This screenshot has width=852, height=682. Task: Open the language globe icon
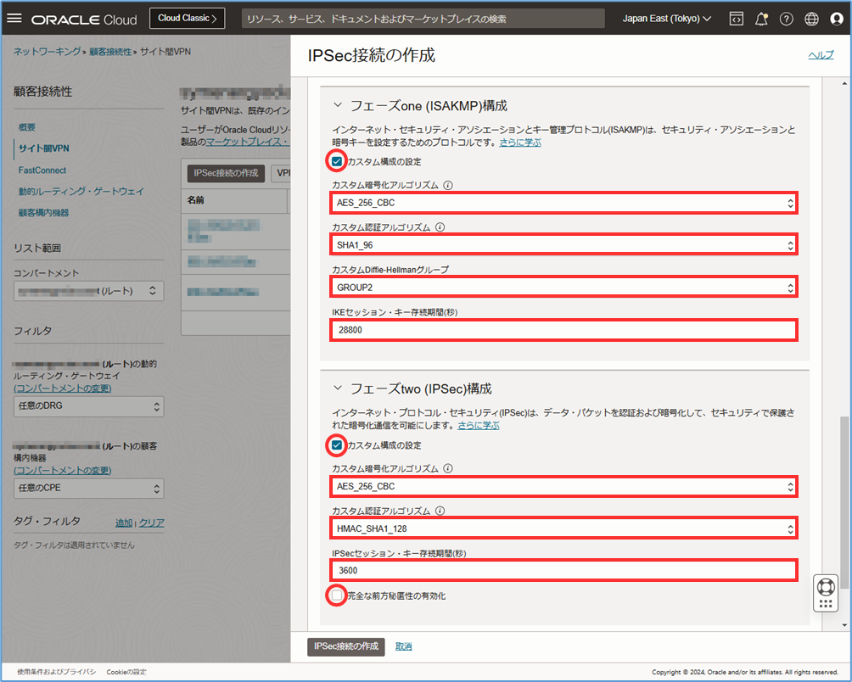pyautogui.click(x=811, y=19)
